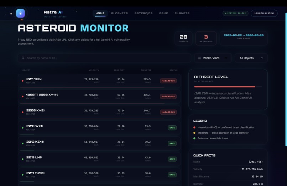Click the AI Threat Level progress bar
The image size is (287, 186).
[228, 87]
